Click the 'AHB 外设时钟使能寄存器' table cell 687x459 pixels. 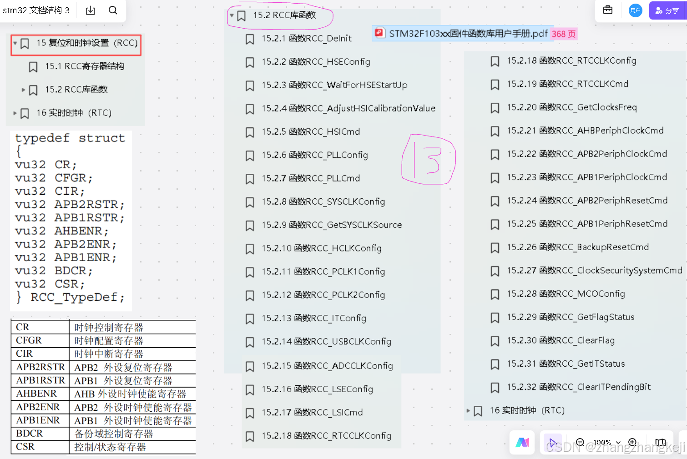click(x=132, y=394)
